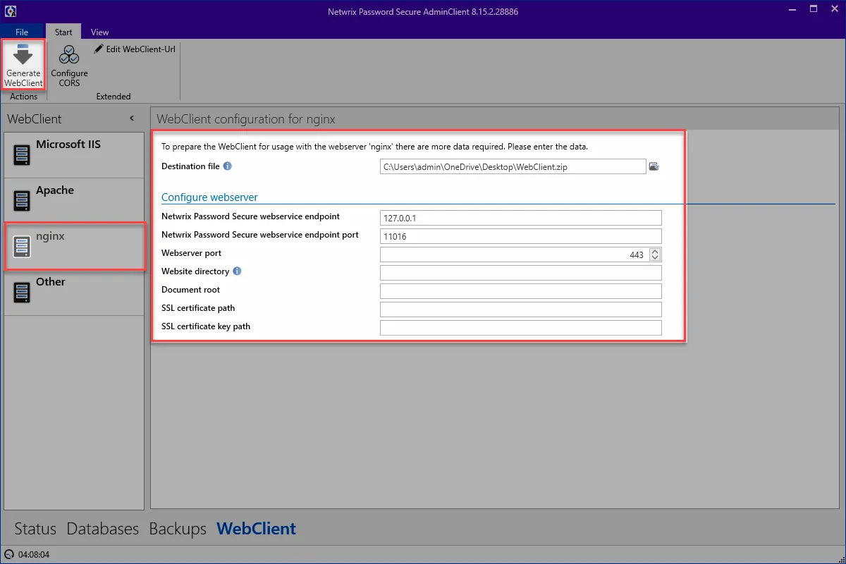Open the File menu tab
The height and width of the screenshot is (564, 846).
[22, 32]
